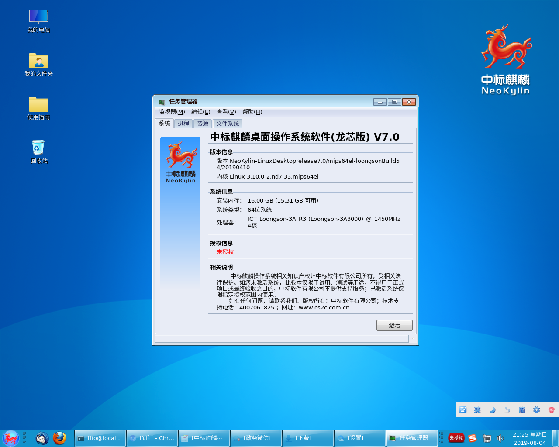The width and height of the screenshot is (559, 447).
Task: Click the 激活 button
Action: (394, 325)
